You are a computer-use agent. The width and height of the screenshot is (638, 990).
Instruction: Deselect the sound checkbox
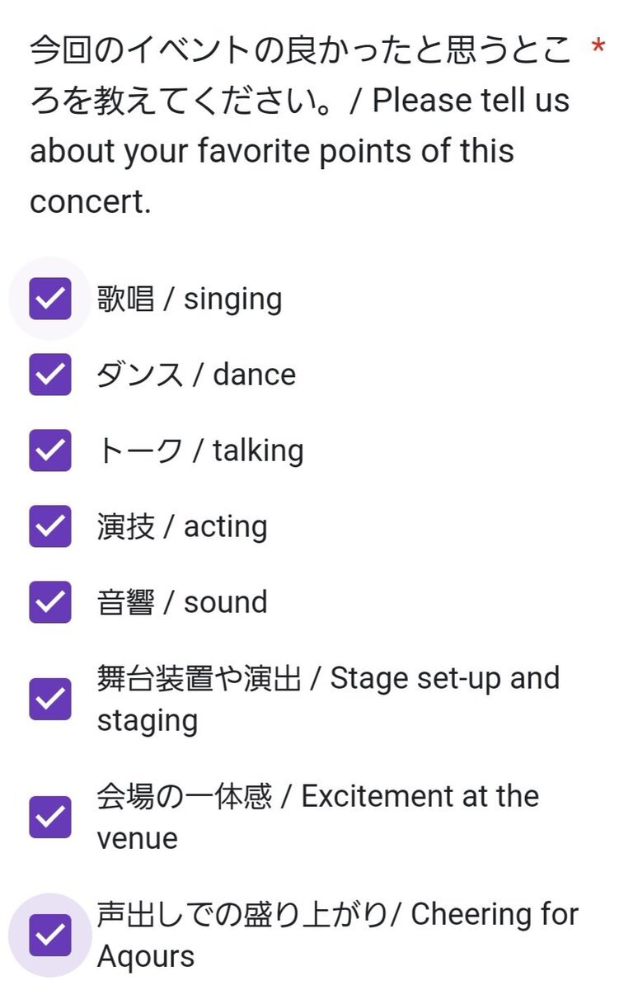[x=50, y=602]
